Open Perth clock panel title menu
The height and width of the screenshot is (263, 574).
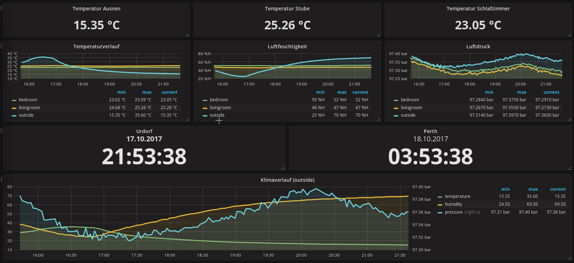(x=431, y=131)
